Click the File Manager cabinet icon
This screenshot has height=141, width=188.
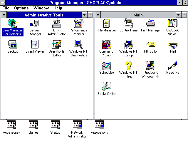pos(107,23)
